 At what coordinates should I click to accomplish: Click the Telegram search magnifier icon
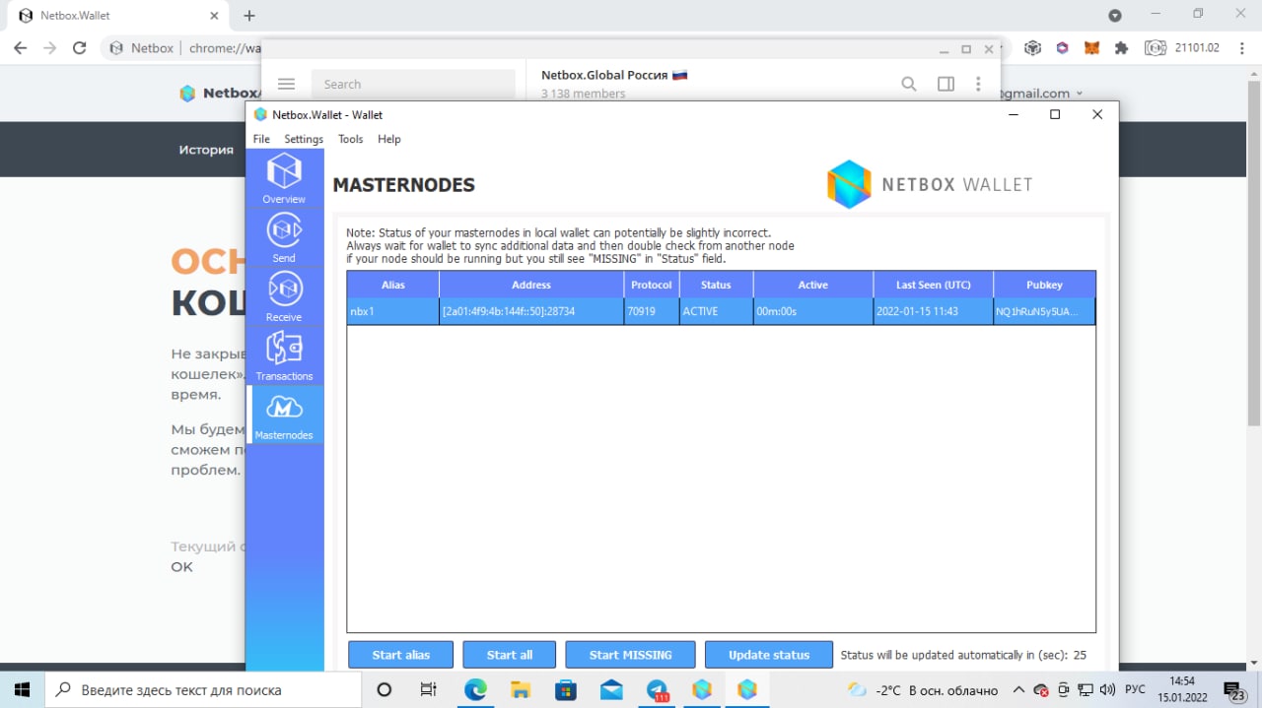pos(909,84)
